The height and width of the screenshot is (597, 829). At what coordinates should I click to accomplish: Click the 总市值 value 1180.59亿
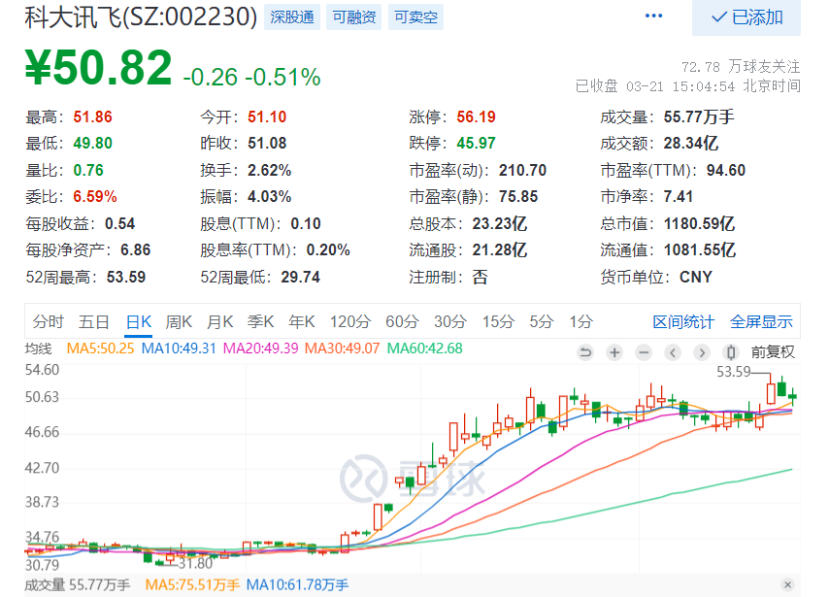click(x=699, y=223)
